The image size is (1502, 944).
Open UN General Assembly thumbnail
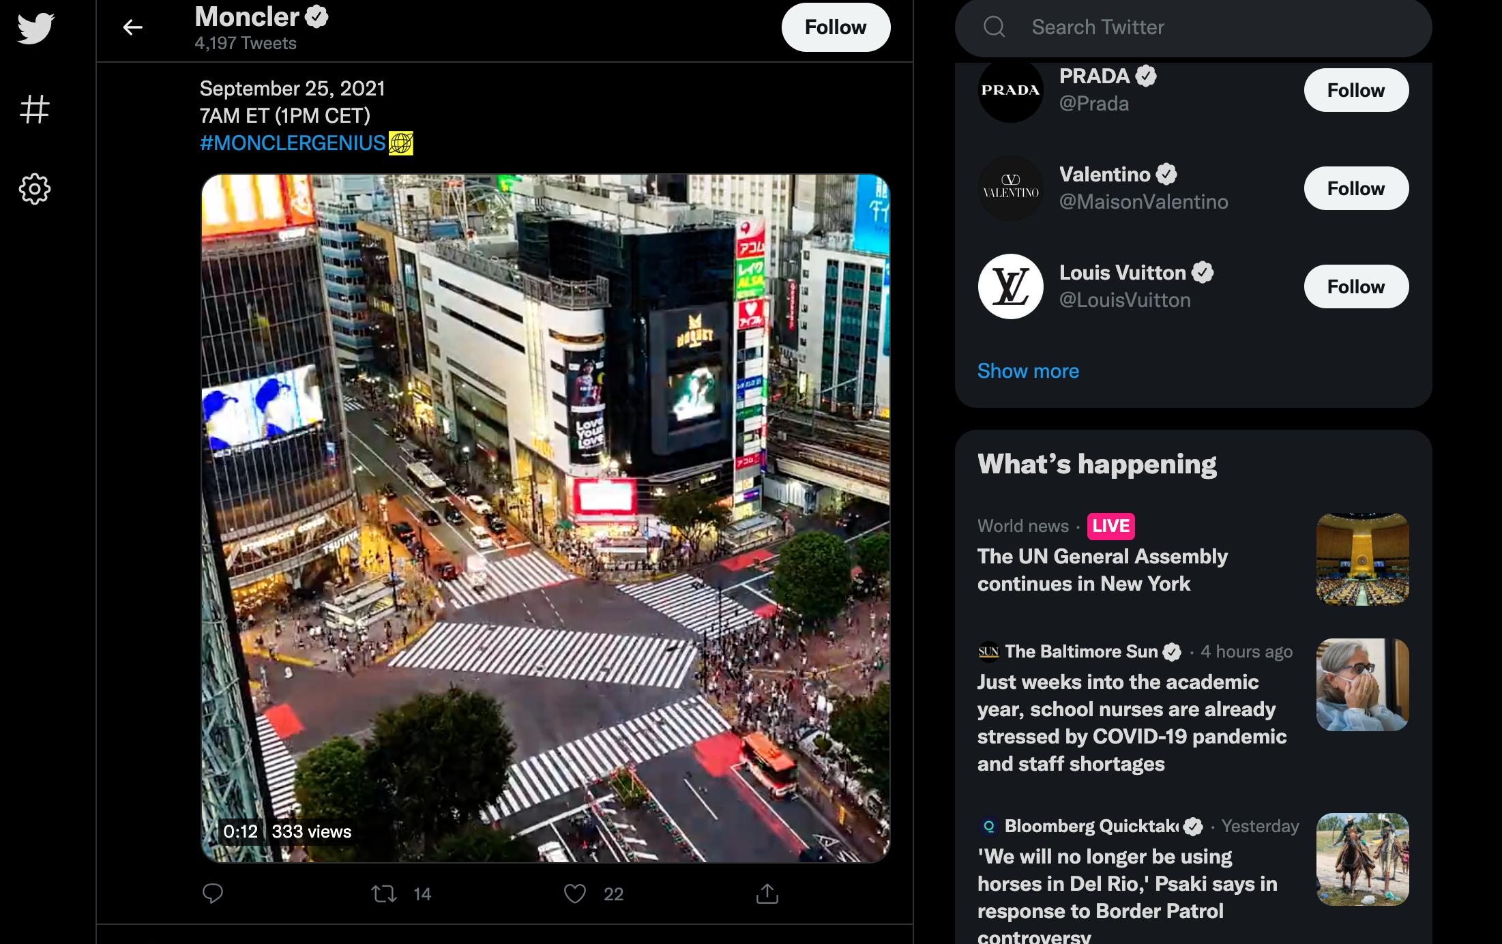1362,559
